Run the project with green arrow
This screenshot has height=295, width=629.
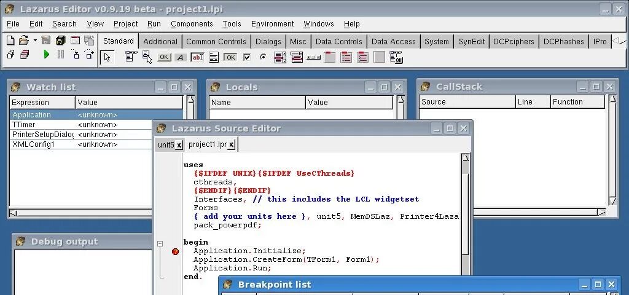coord(47,54)
